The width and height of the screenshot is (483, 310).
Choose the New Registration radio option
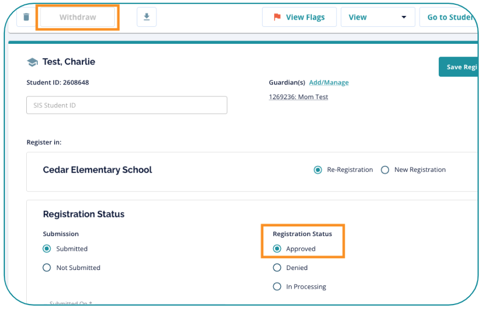pyautogui.click(x=385, y=170)
